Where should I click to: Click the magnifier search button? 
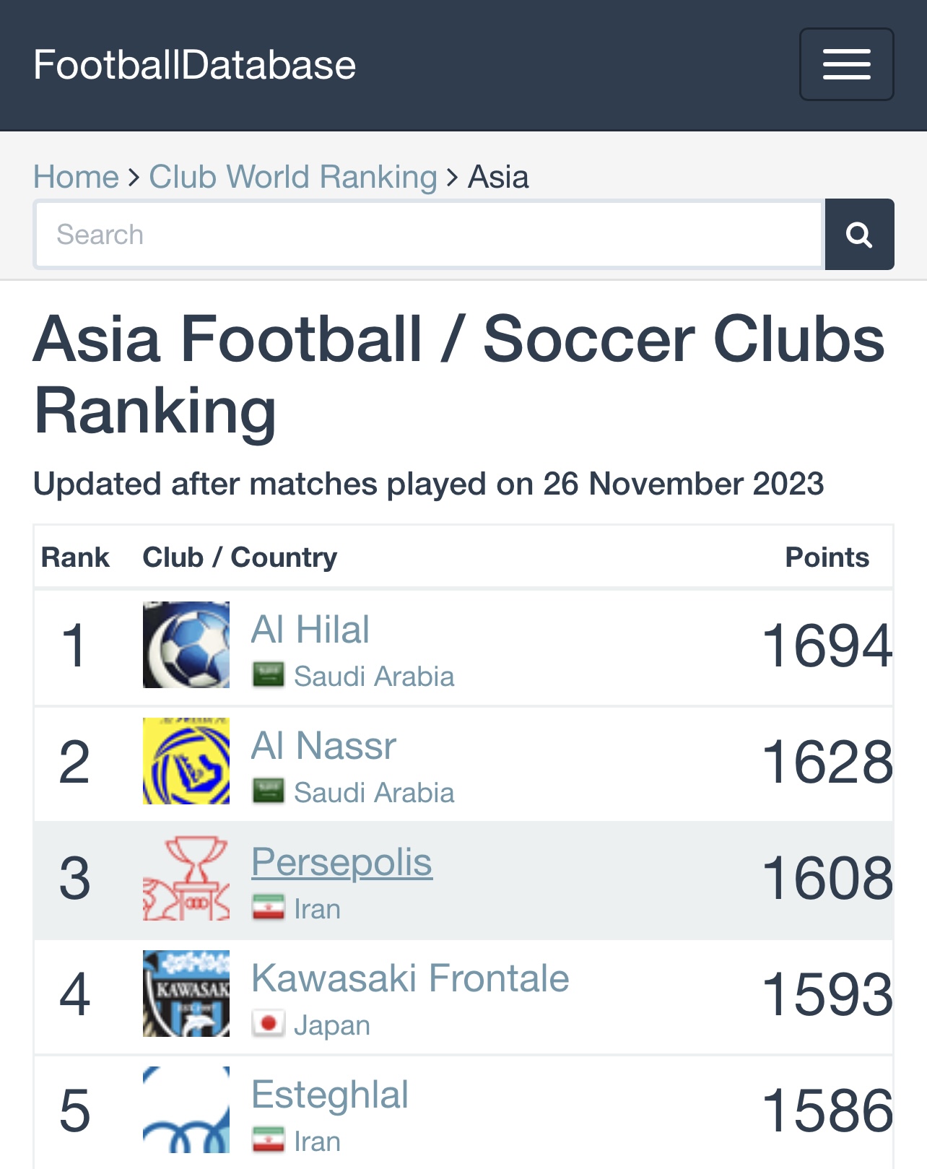click(859, 235)
